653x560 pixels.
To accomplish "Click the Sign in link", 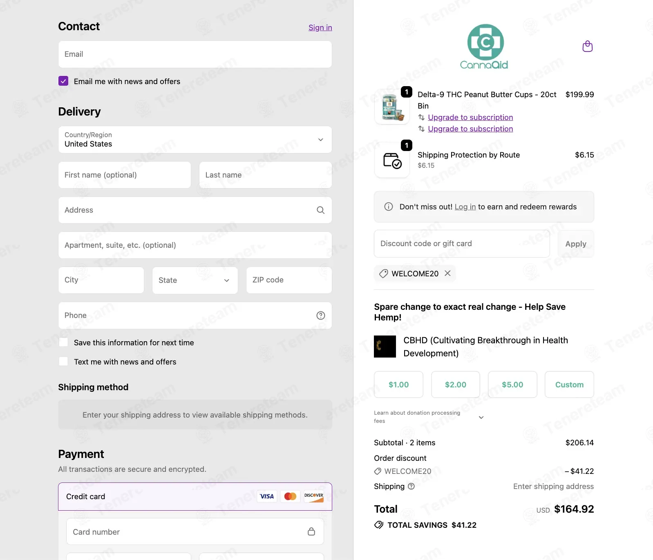I will point(320,27).
